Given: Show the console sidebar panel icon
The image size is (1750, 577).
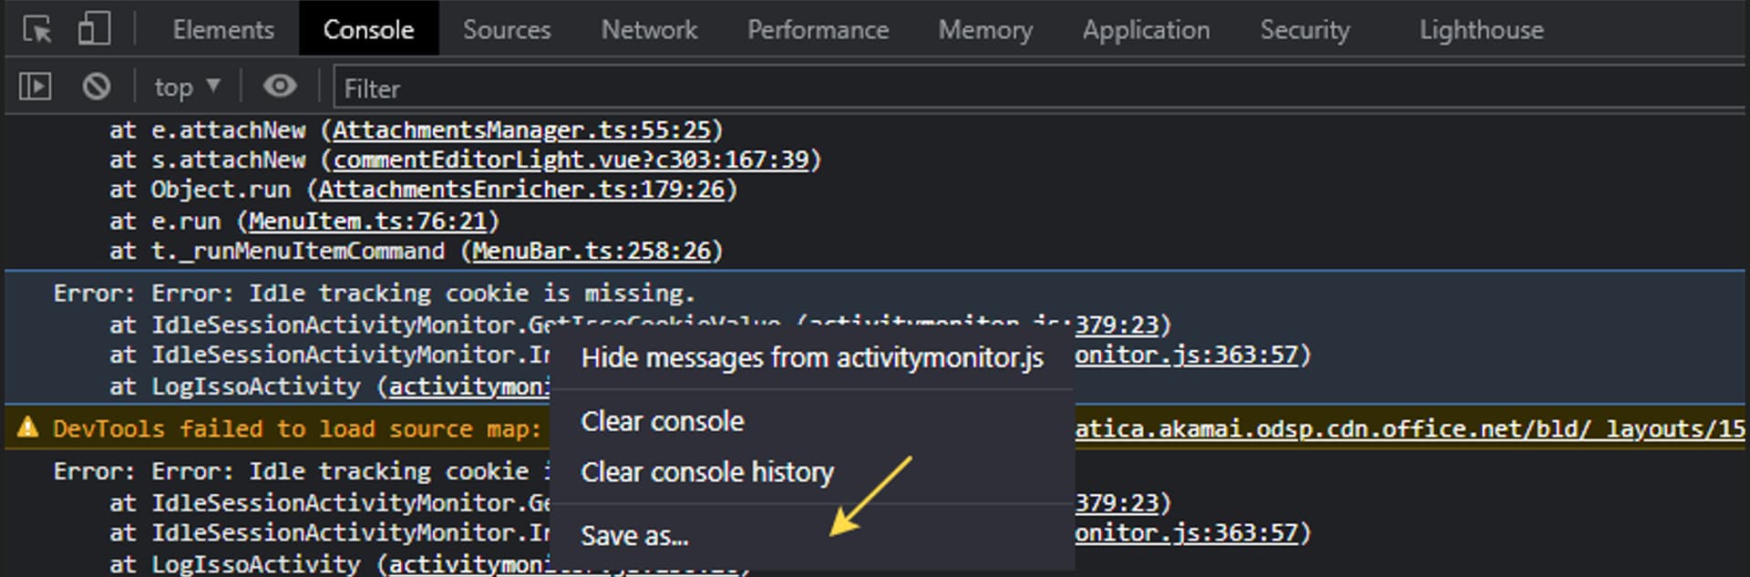Looking at the screenshot, I should (36, 87).
